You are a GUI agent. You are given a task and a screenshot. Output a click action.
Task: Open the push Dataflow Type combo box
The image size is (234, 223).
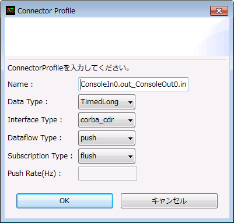pyautogui.click(x=107, y=138)
